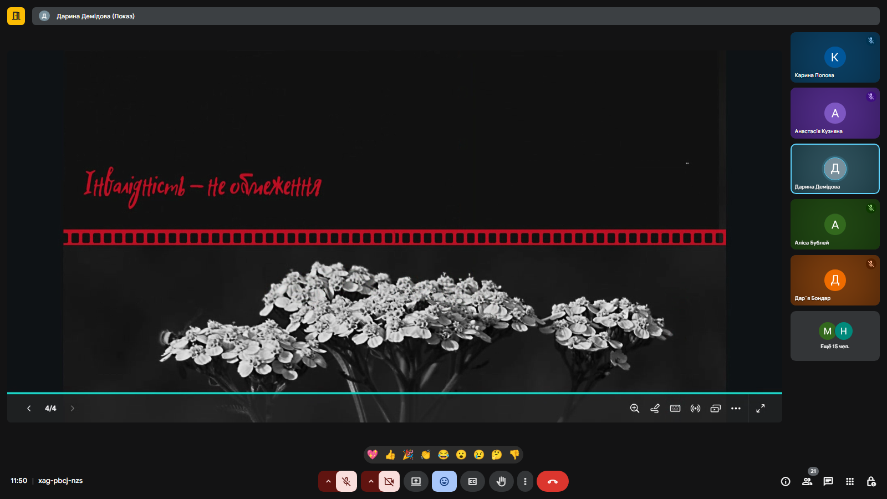Select Карина Попова participant tile
The image size is (887, 499).
(x=835, y=58)
